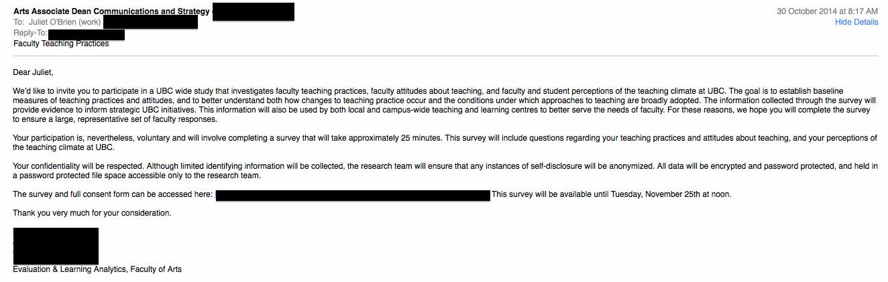
Task: Click Evaluation & Learning Analytics signature line
Action: pyautogui.click(x=97, y=269)
